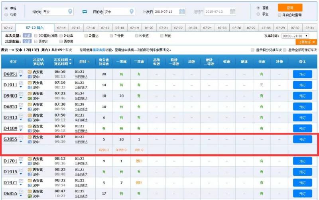Expand price details arrow under D1911

pyautogui.click(x=21, y=87)
